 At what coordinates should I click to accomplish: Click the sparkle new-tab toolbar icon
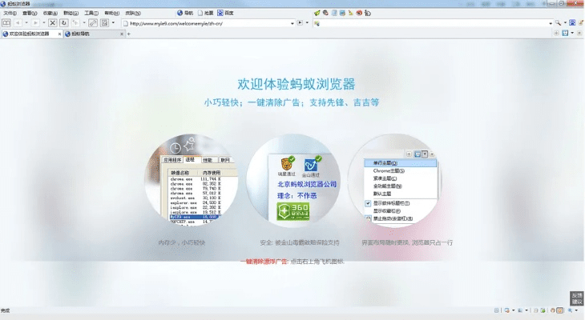point(75,23)
